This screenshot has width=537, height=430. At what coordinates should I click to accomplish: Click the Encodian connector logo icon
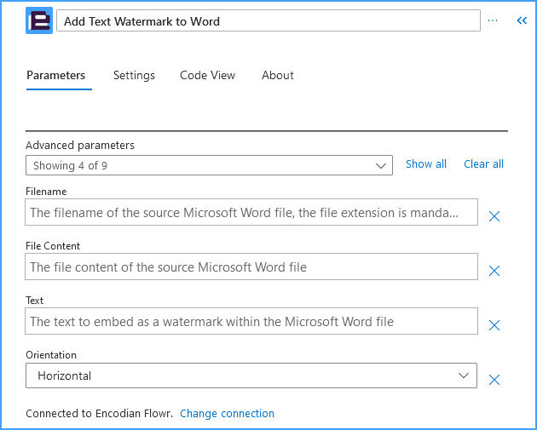pos(39,20)
